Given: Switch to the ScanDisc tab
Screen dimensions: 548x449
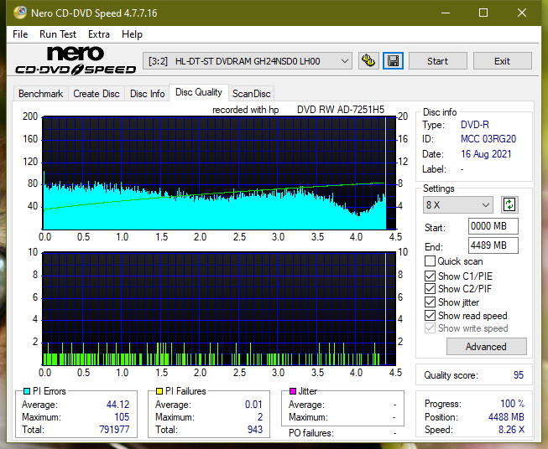Looking at the screenshot, I should pos(252,94).
